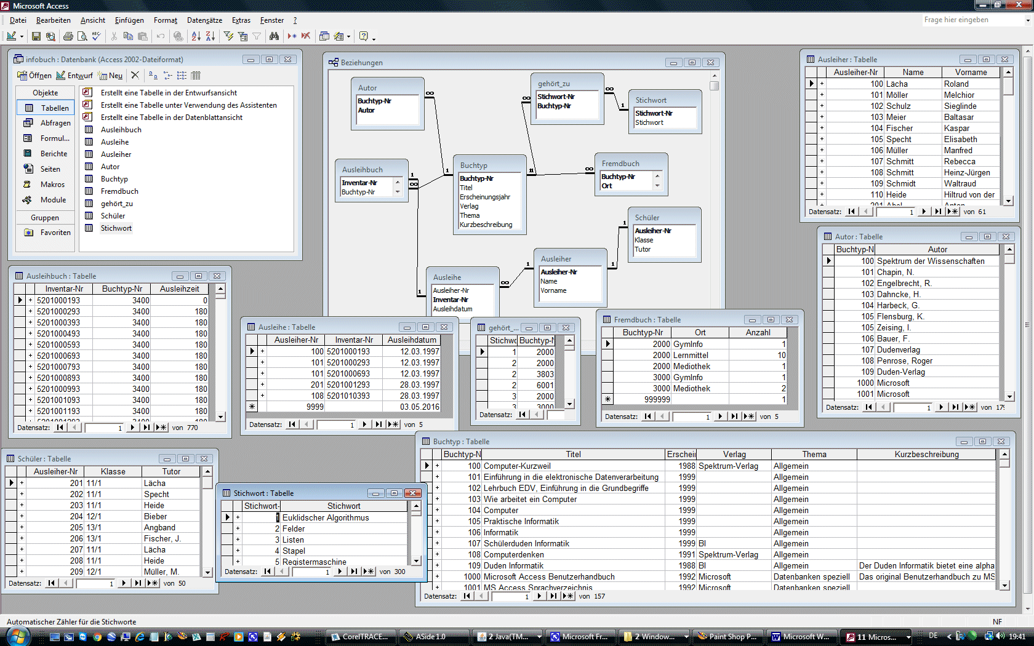Click the Delete Record toolbar icon
Viewport: 1034px width, 646px height.
coord(306,36)
